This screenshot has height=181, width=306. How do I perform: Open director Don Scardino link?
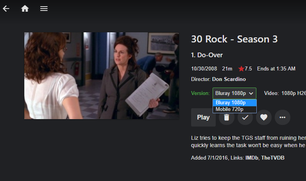[229, 79]
